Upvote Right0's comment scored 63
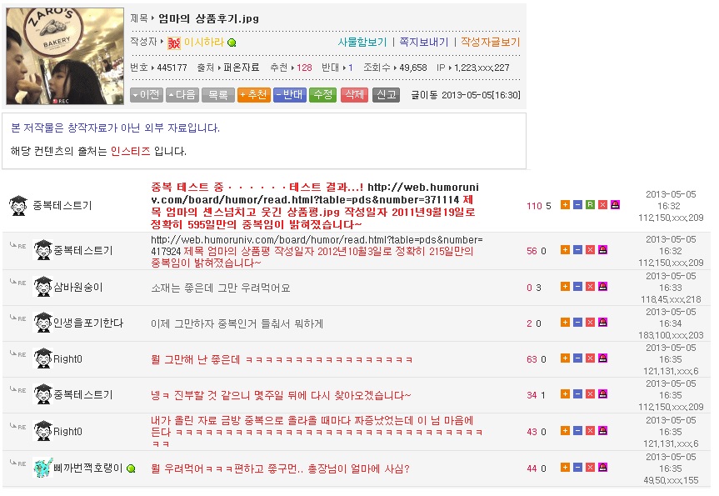The height and width of the screenshot is (496, 719). point(565,358)
